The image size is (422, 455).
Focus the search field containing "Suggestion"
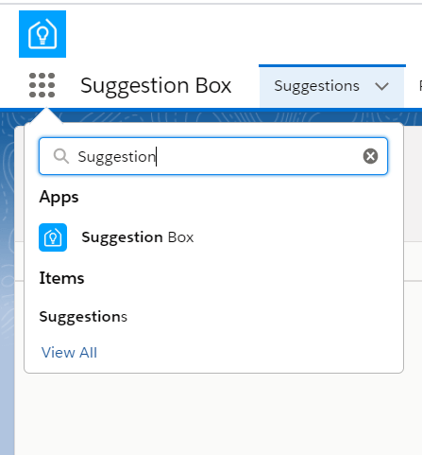pyautogui.click(x=213, y=156)
